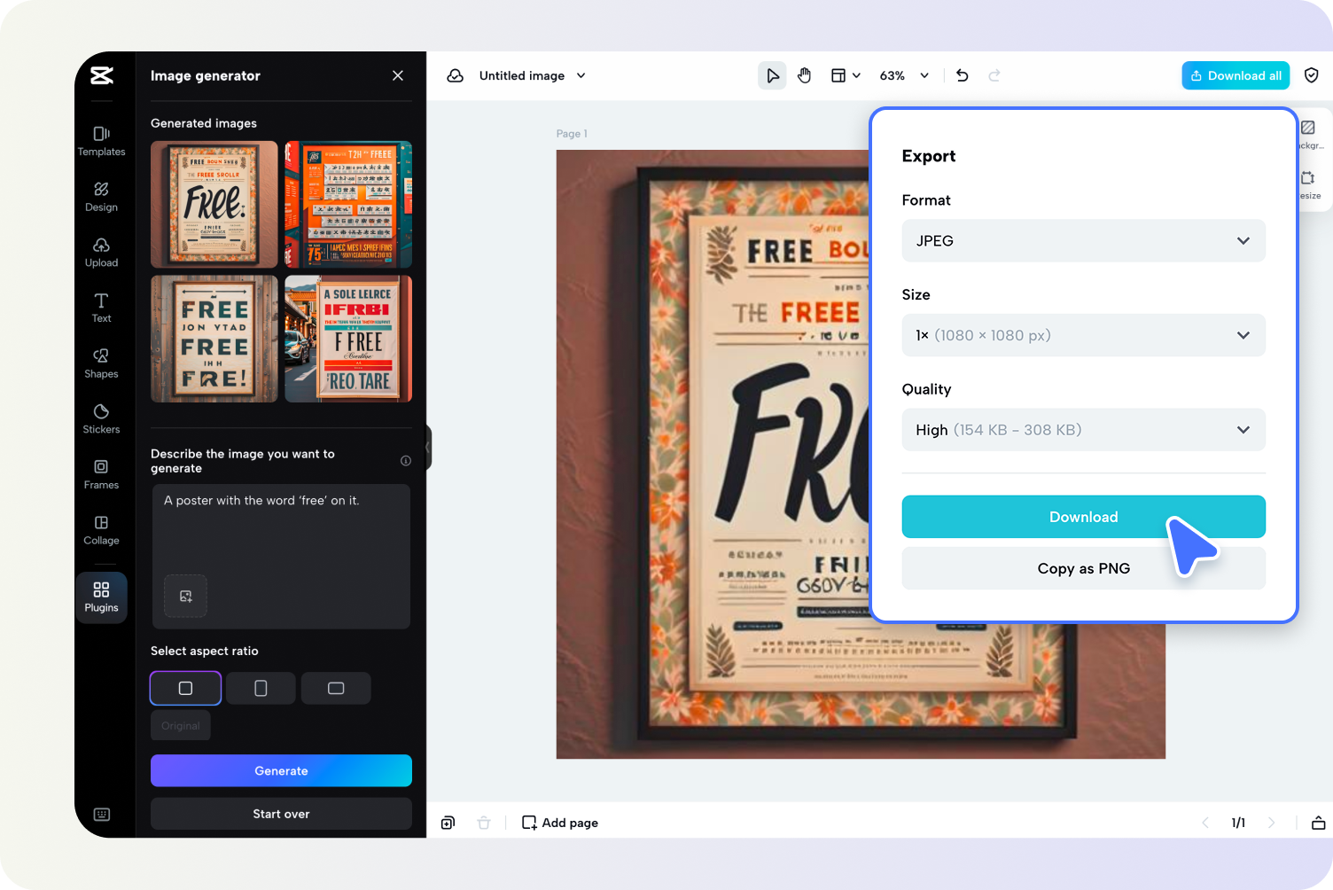The width and height of the screenshot is (1333, 890).
Task: Open the Frames panel
Action: tap(102, 474)
